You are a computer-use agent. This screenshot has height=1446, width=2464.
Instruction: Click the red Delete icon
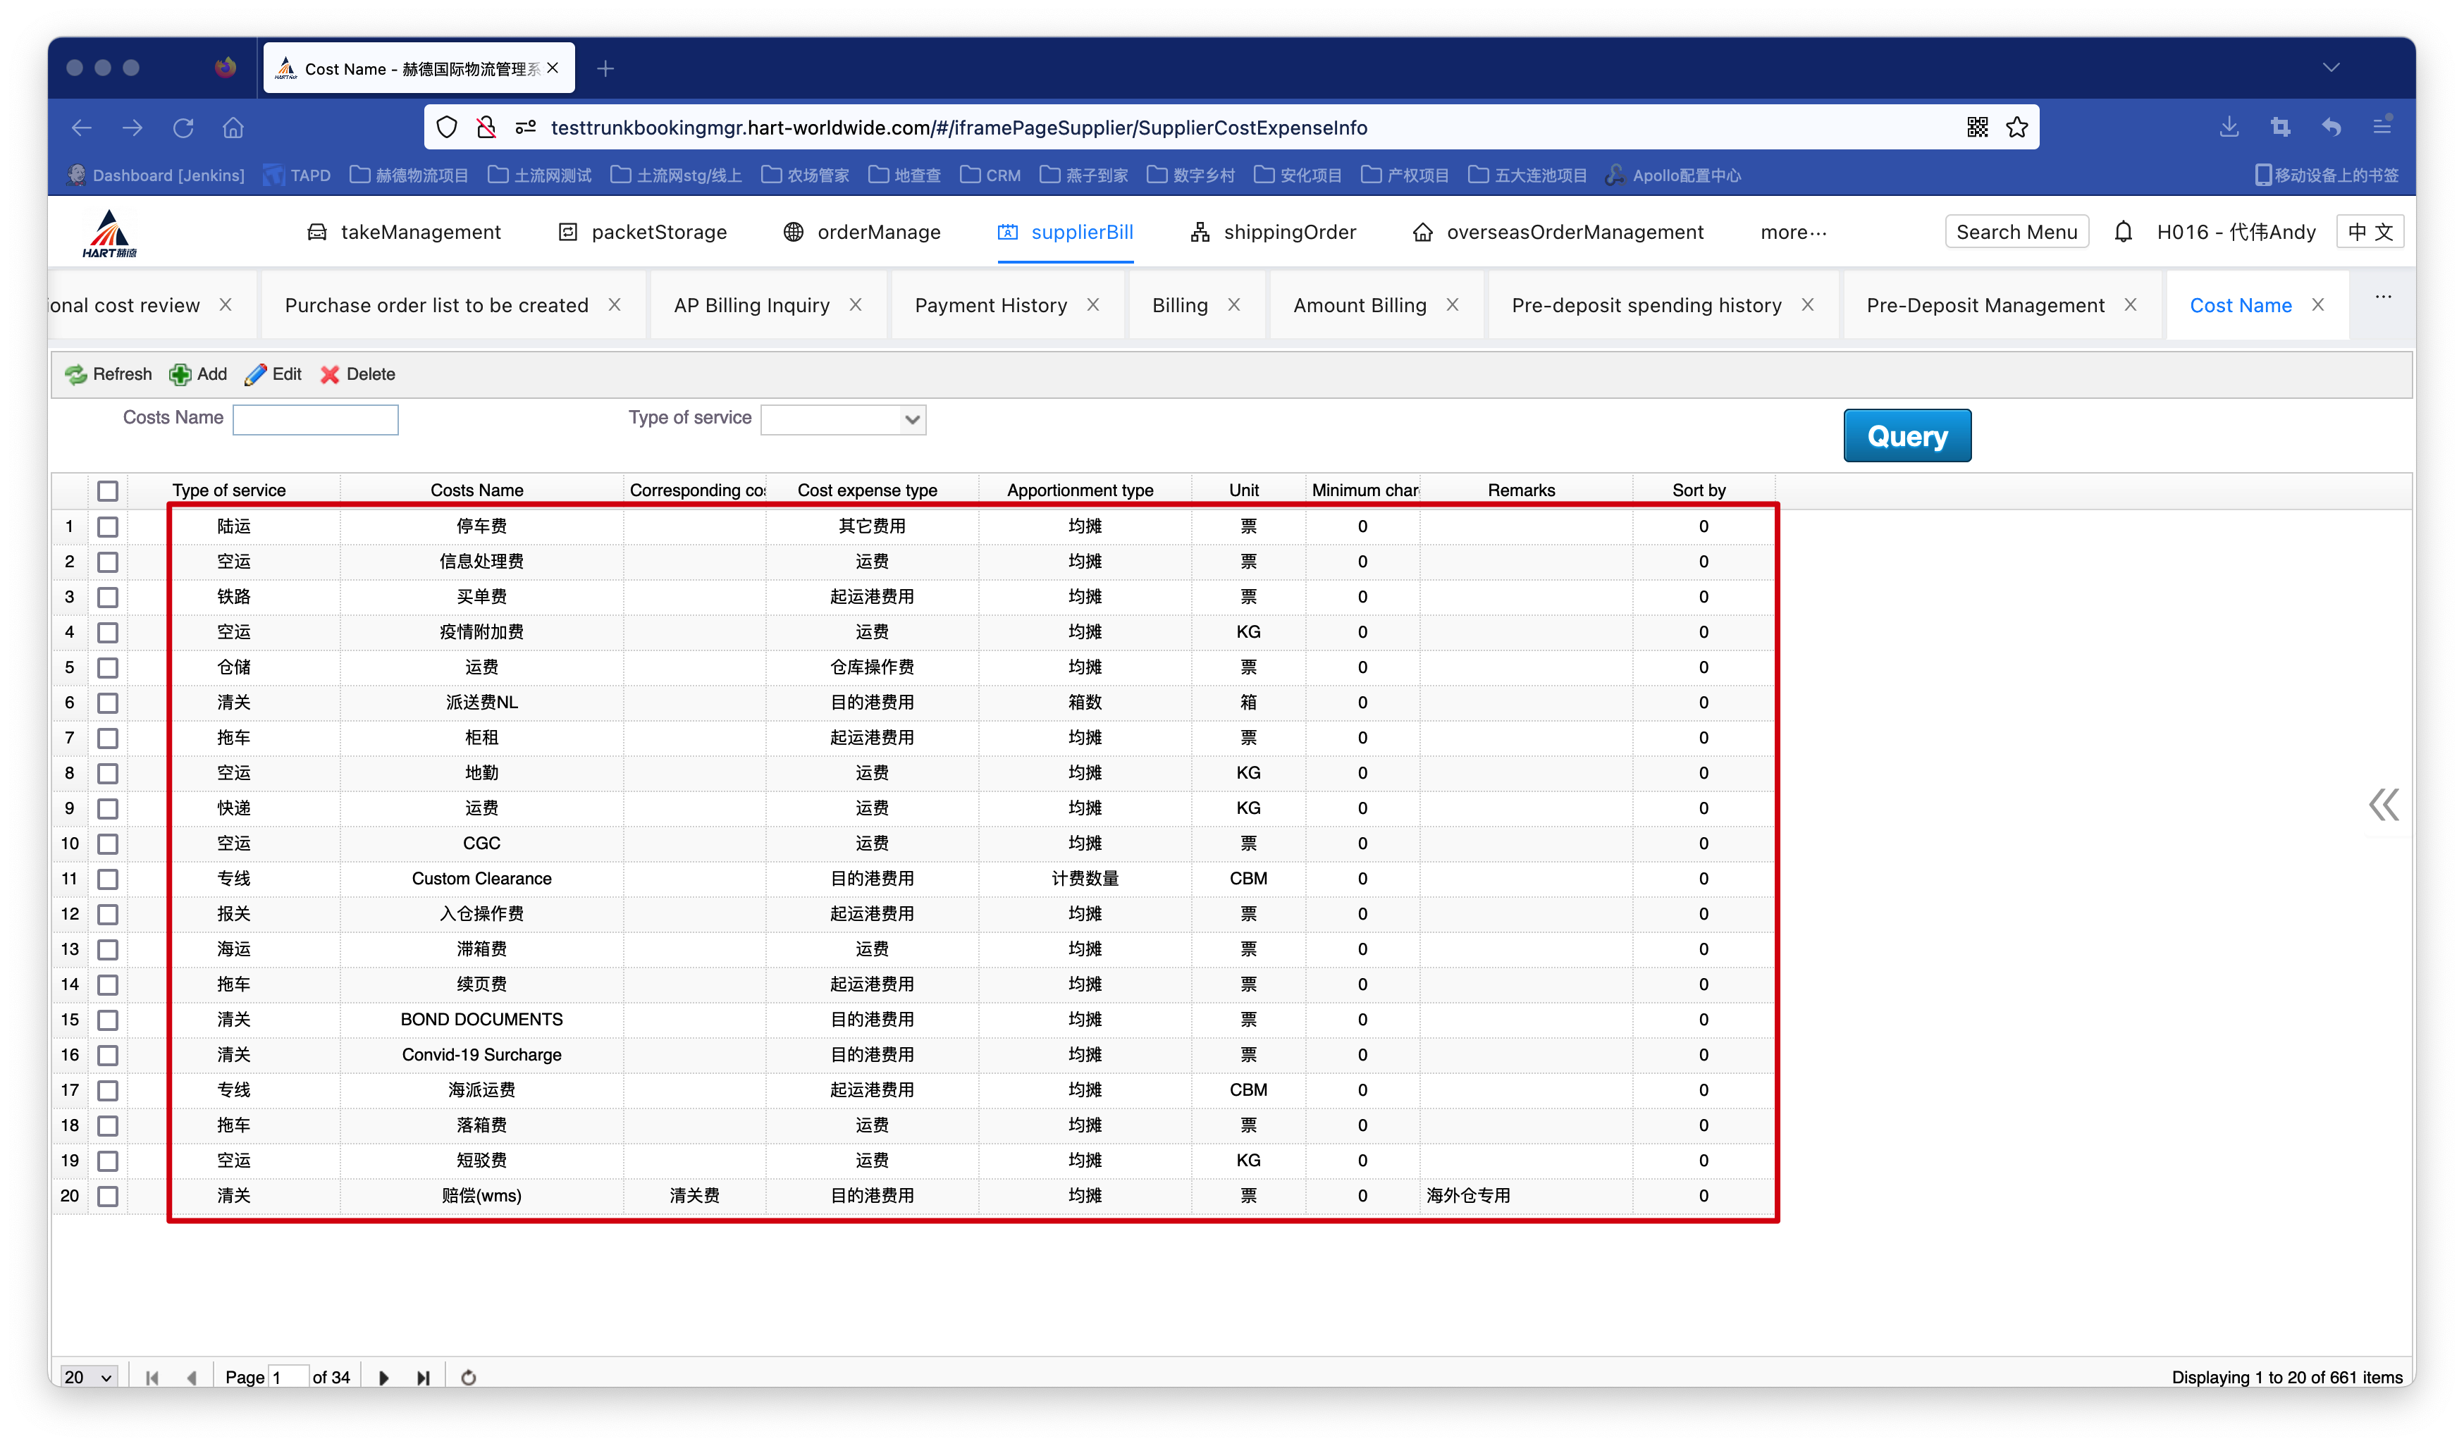click(330, 374)
